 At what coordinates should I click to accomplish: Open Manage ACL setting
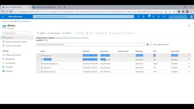pos(10,59)
